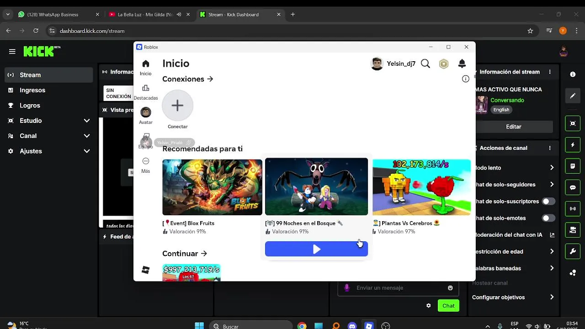Open emoji picker in chat message box
This screenshot has width=585, height=329.
click(x=450, y=288)
